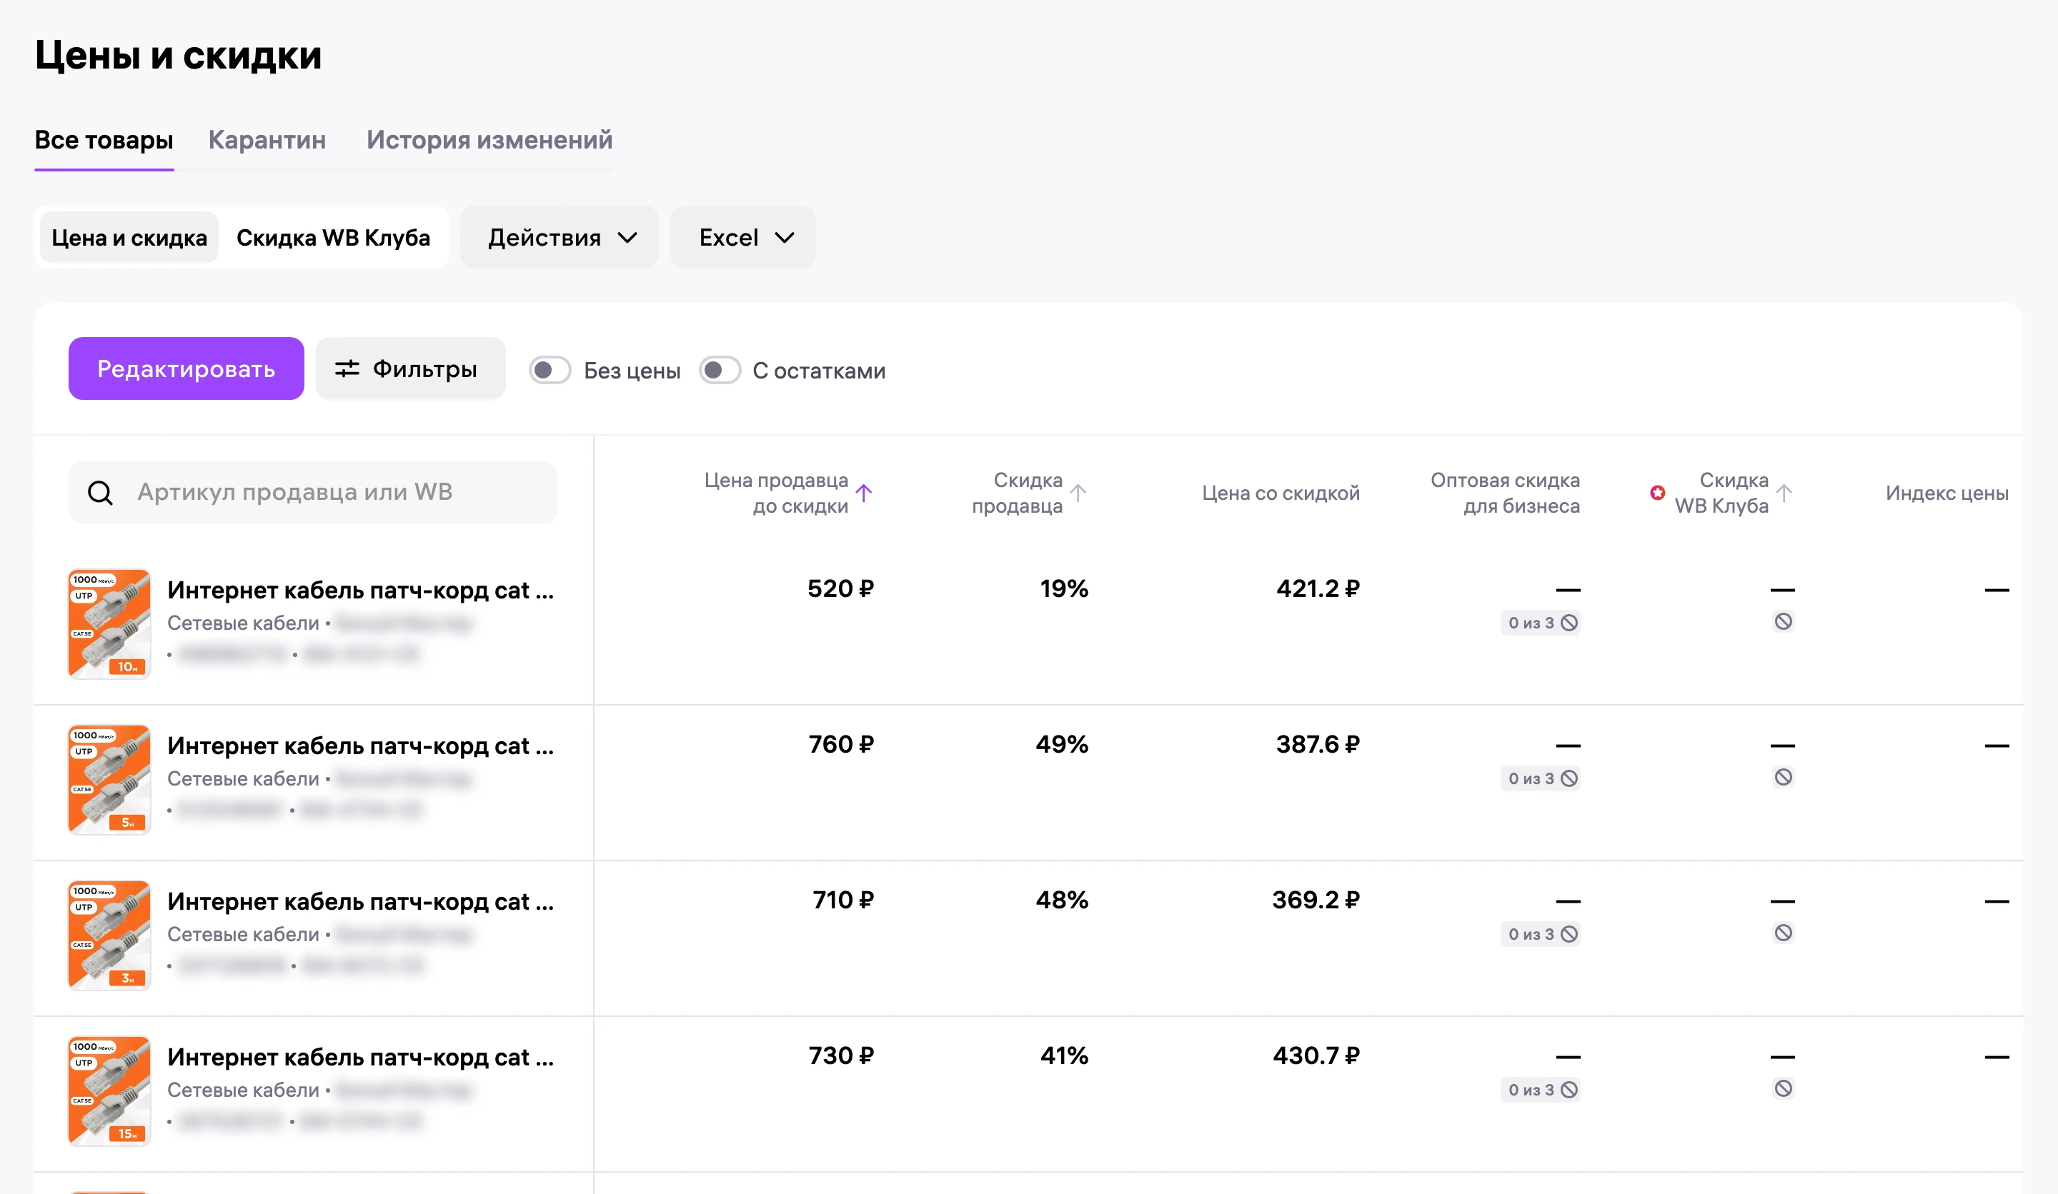Click '0 из 3' wholesale badge in 760 ₽ row
Image resolution: width=2058 pixels, height=1194 pixels.
click(x=1541, y=778)
